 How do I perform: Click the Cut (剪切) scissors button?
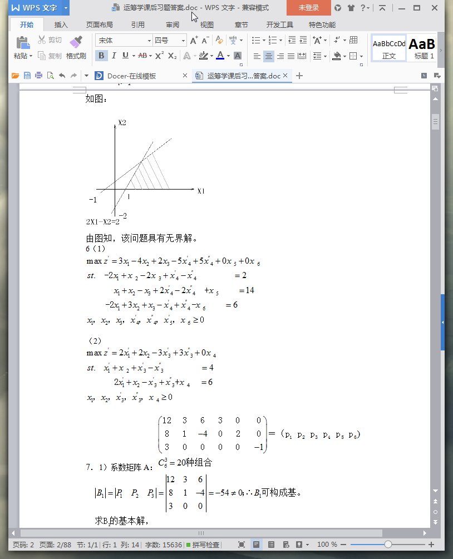click(50, 40)
